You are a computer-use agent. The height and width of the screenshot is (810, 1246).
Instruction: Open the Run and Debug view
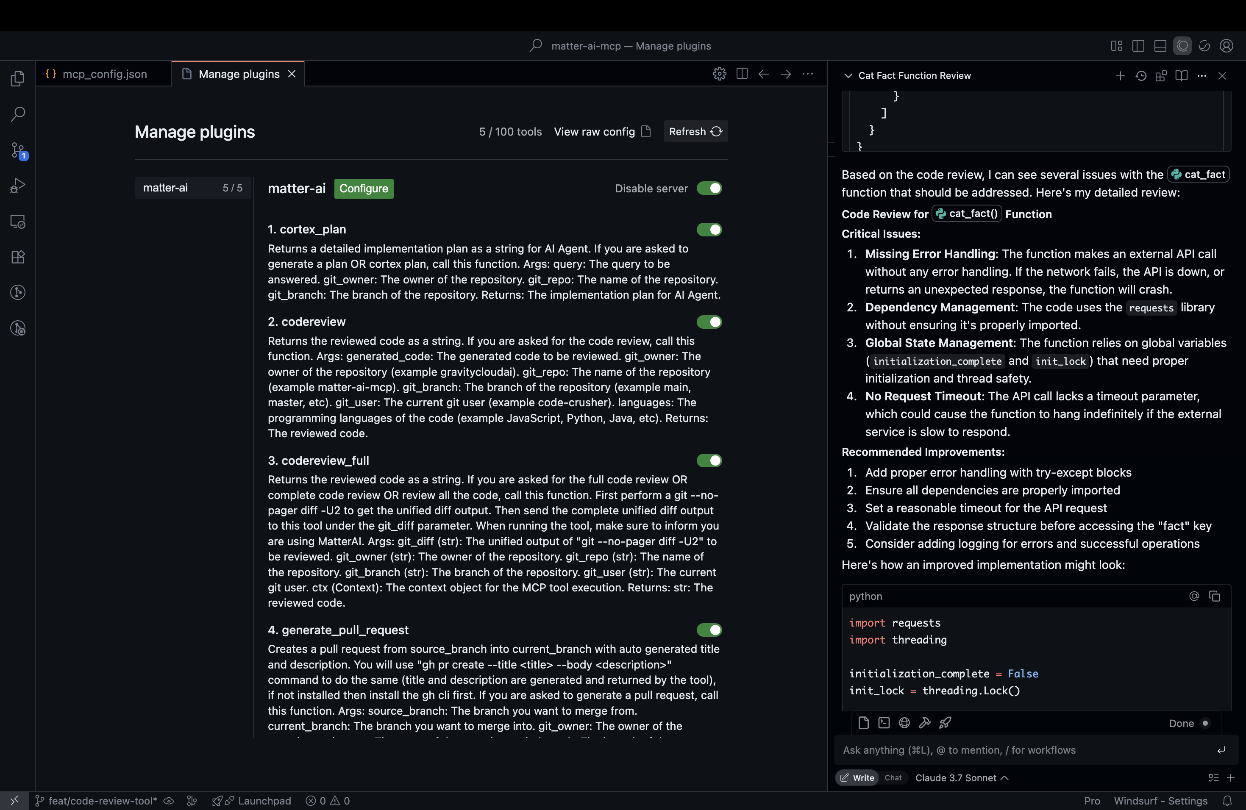(18, 186)
